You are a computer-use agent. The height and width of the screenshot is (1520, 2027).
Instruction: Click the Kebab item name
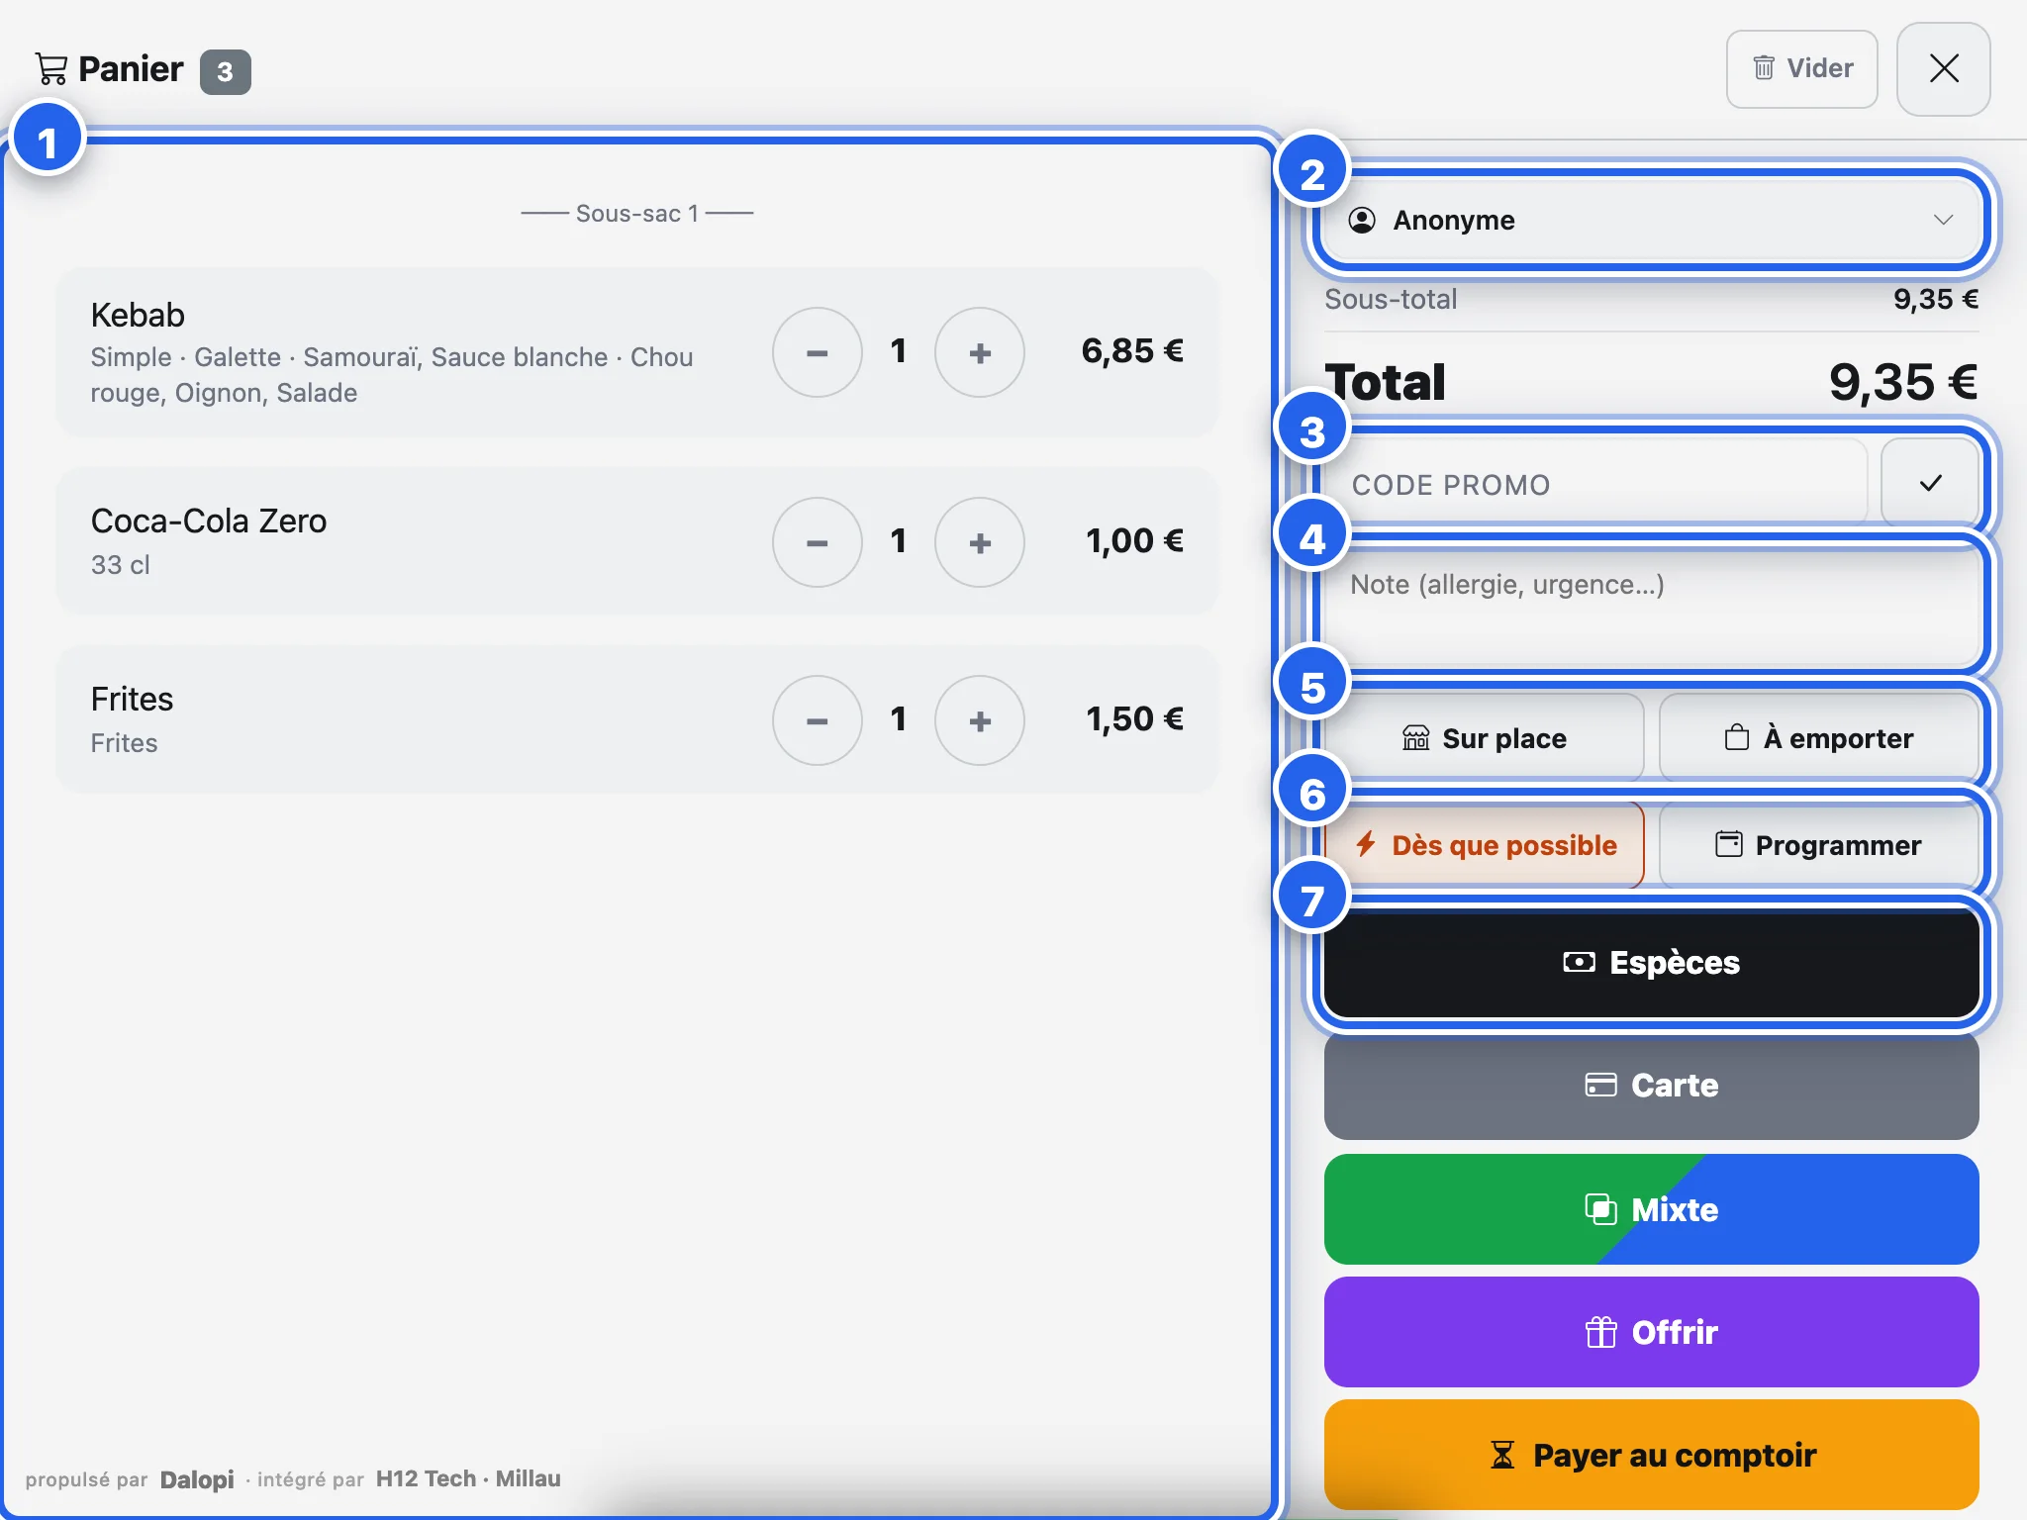[138, 315]
